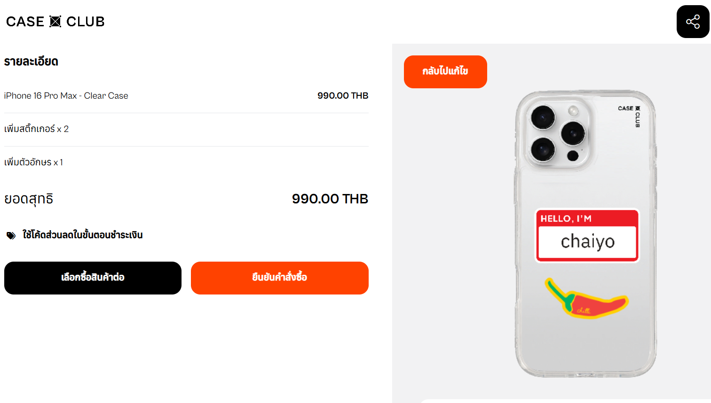
Task: Click the ใช้โค้ดส่วนลดในขั้นตอนชำระเงิน text
Action: click(83, 235)
